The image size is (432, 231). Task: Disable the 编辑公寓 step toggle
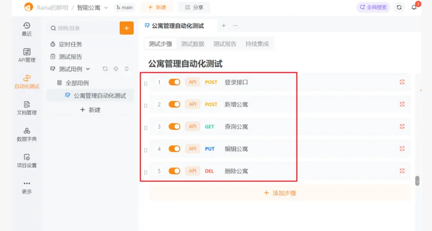(174, 149)
